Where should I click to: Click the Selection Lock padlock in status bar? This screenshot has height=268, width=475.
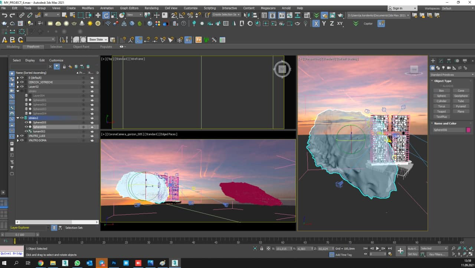[262, 248]
